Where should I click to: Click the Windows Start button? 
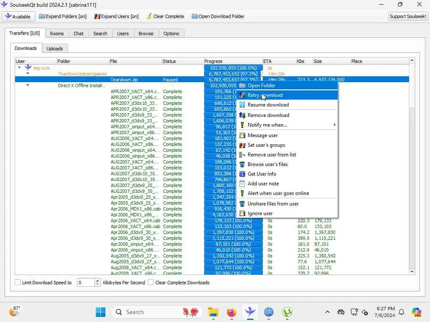[101, 312]
